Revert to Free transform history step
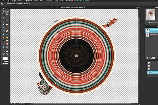The image size is (158, 105). point(153,69)
